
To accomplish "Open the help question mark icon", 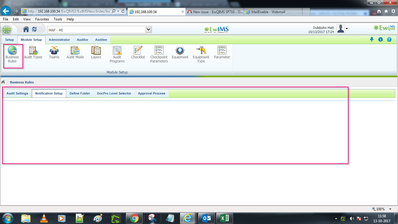I will [x=389, y=39].
